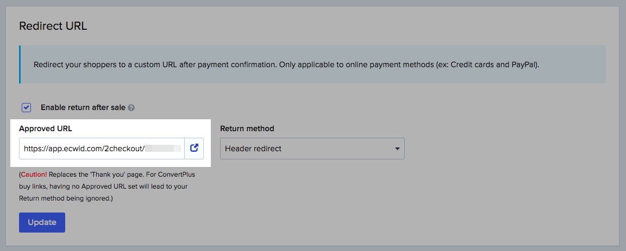Click the blue left edge of info banner
This screenshot has height=251, width=626.
click(x=20, y=65)
